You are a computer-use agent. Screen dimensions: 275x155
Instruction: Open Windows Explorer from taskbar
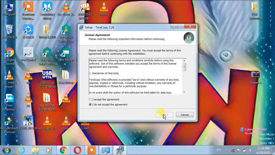pyautogui.click(x=35, y=150)
